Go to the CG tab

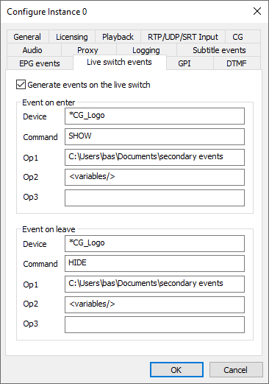pyautogui.click(x=243, y=37)
